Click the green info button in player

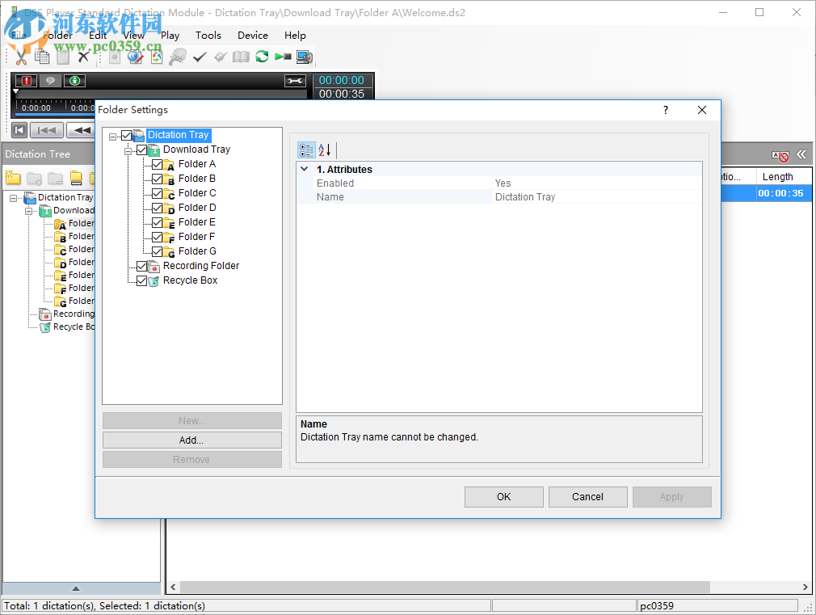point(74,80)
